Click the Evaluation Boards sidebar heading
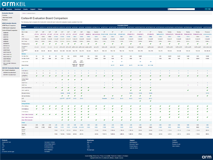This screenshot has height=160, width=213. pyautogui.click(x=8, y=13)
